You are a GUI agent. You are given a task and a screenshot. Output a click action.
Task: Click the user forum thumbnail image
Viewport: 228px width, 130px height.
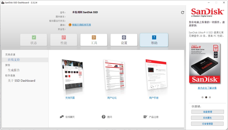(115, 75)
